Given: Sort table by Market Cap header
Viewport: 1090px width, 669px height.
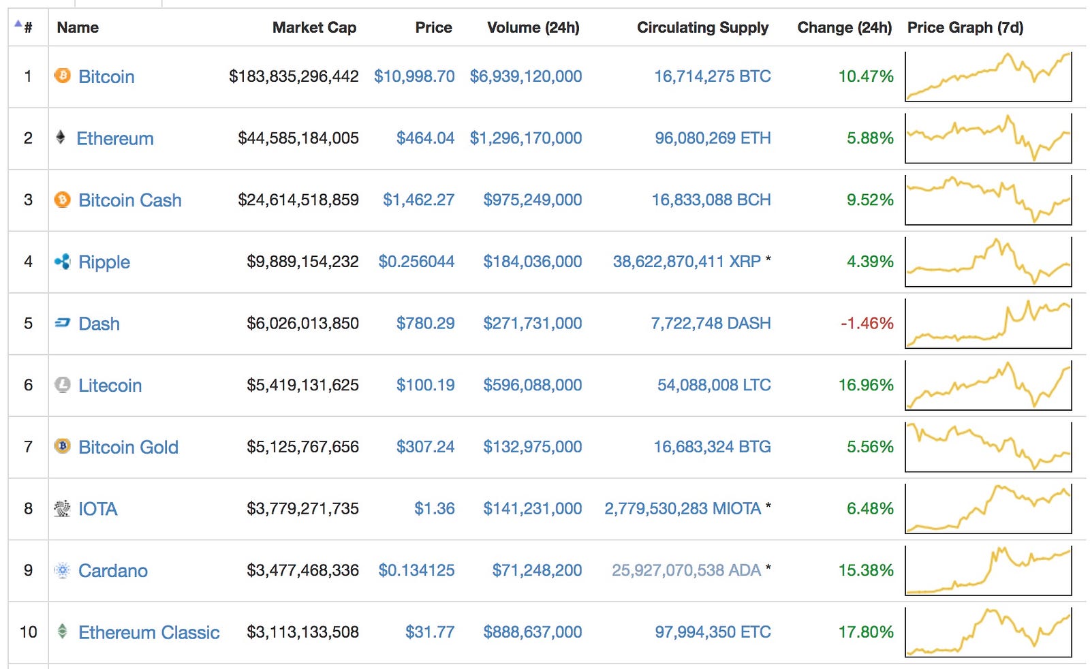Looking at the screenshot, I should tap(314, 27).
